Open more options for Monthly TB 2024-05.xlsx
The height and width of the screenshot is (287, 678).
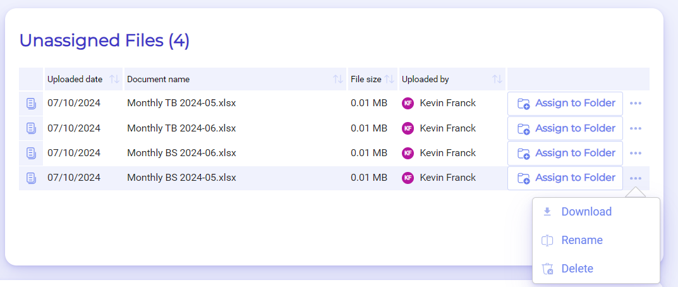[x=636, y=104]
